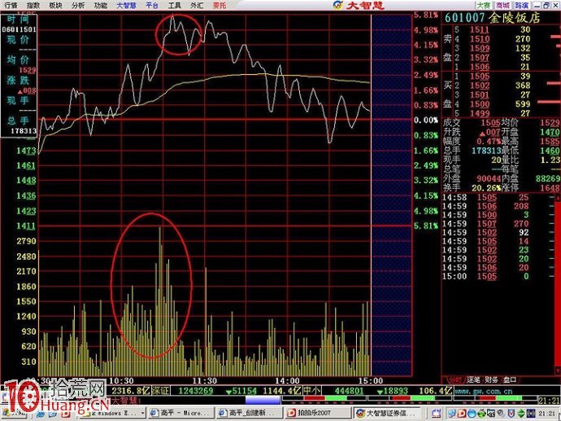This screenshot has height=421, width=561.
Task: Open the 板块 menu
Action: pyautogui.click(x=55, y=6)
